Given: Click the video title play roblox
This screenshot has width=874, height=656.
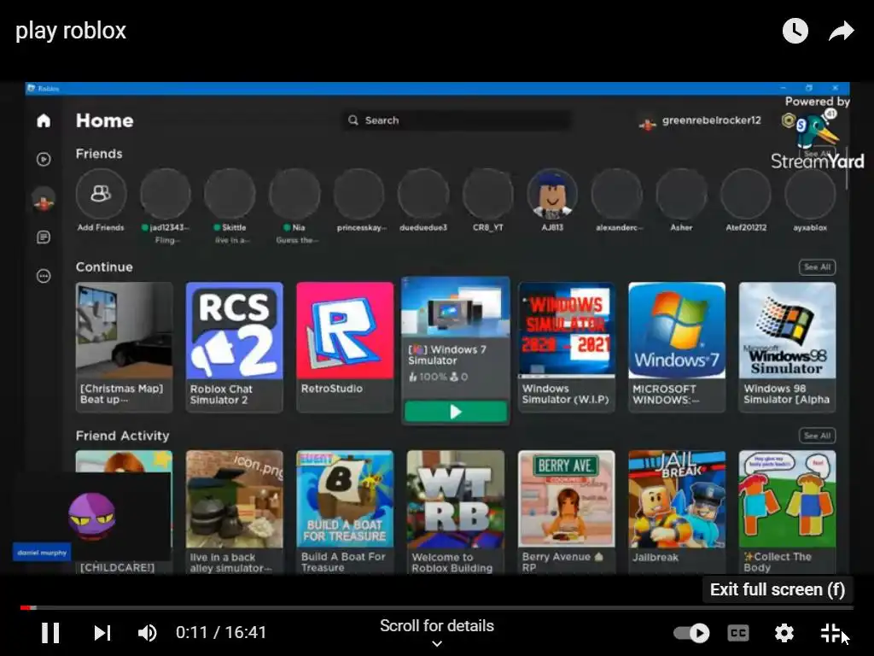Looking at the screenshot, I should 71,31.
